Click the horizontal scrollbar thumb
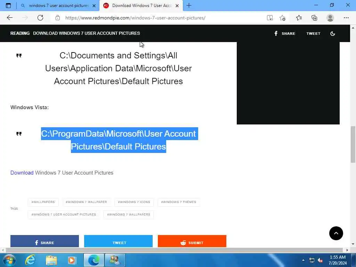The width and height of the screenshot is (356, 267). 174,250
